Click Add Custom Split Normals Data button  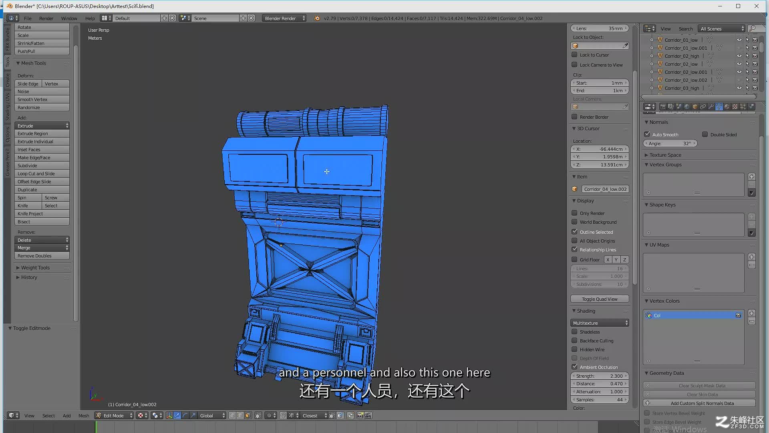[x=699, y=403]
